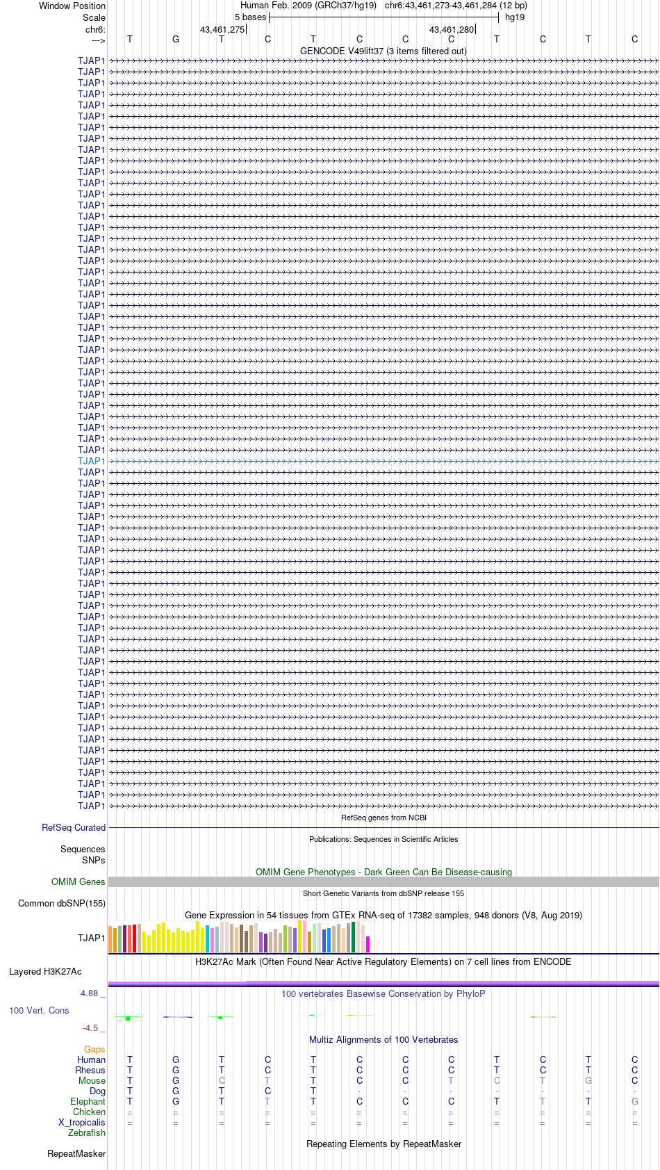
Task: Click the light-blue highlighted TJAP1 transcript label
Action: pos(92,461)
